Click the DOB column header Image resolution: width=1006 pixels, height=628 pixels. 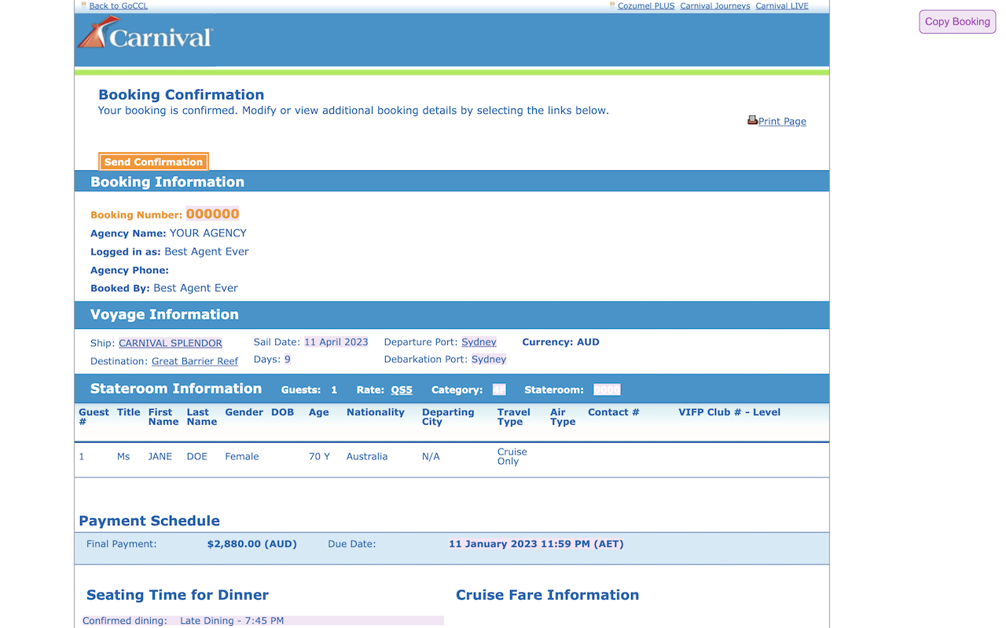click(282, 412)
